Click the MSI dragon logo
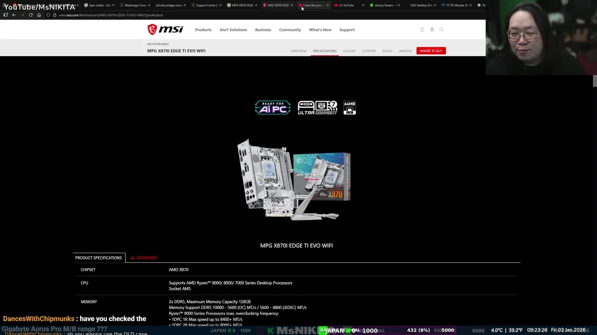Screen dimensions: 597x335 (x=165, y=30)
